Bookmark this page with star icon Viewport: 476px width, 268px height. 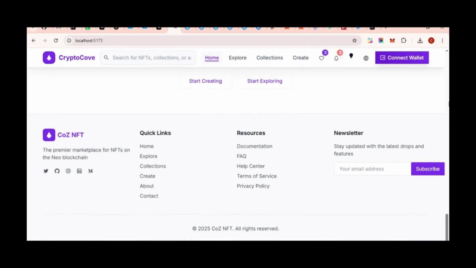click(355, 40)
